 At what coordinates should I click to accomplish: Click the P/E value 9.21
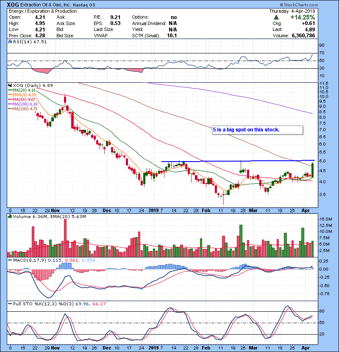pyautogui.click(x=115, y=17)
